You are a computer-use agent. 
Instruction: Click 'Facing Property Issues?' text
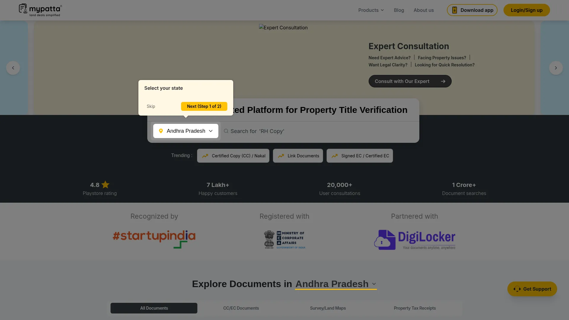(442, 58)
